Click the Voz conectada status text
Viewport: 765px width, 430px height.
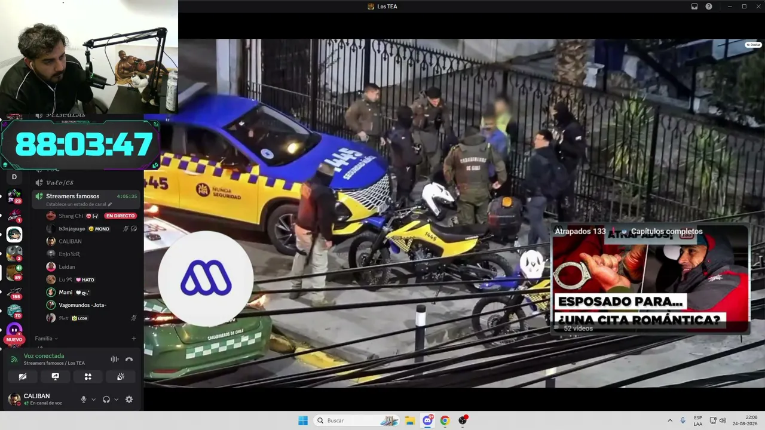pyautogui.click(x=44, y=356)
